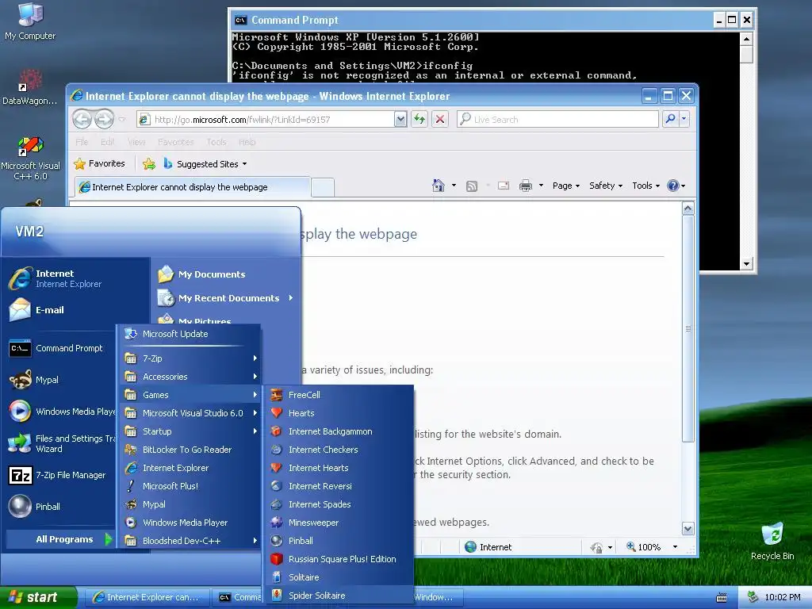Open Files and Settings Transfer Wizard
Viewport: 812px width, 609px height.
coord(61,443)
